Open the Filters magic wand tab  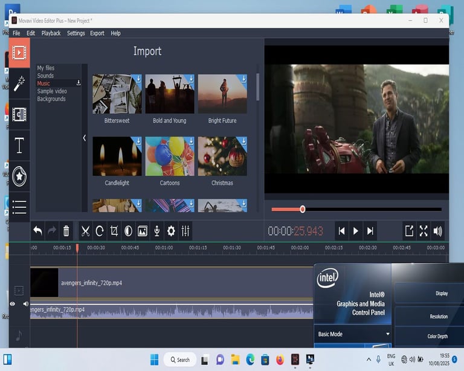tap(19, 84)
